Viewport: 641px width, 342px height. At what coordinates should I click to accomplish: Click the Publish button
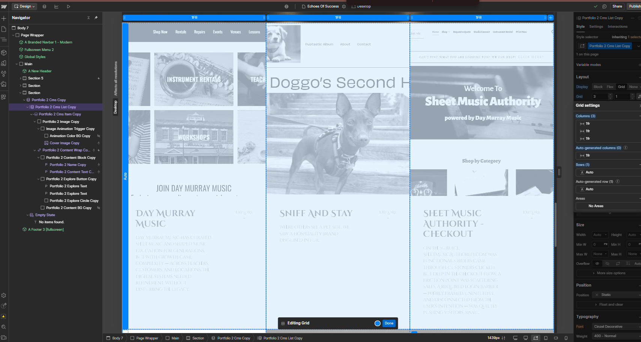coord(634,6)
